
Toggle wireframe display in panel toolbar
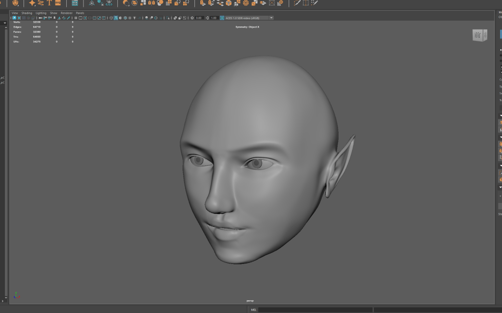pyautogui.click(x=110, y=18)
